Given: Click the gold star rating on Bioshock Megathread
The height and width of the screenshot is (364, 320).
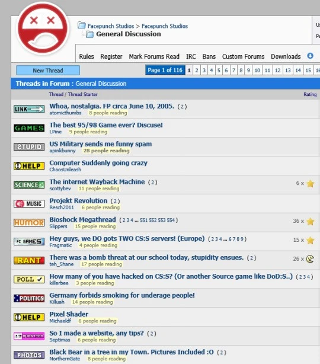Looking at the screenshot, I should tap(311, 222).
